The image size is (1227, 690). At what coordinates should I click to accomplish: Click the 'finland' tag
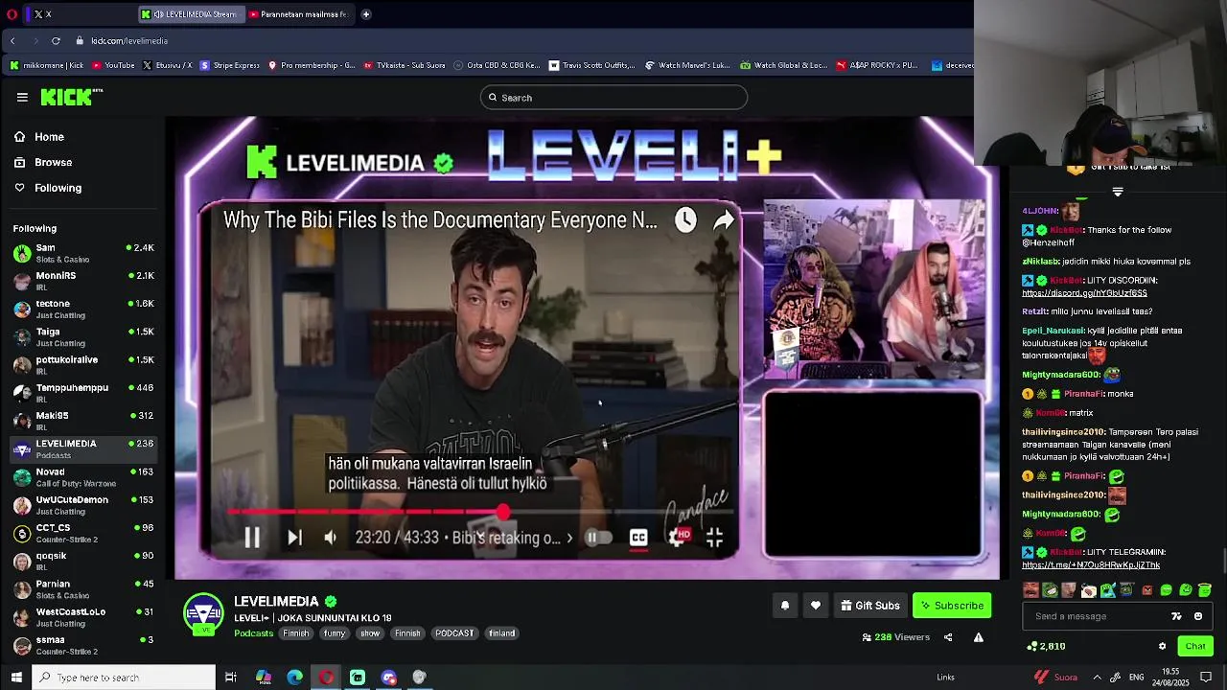[502, 633]
